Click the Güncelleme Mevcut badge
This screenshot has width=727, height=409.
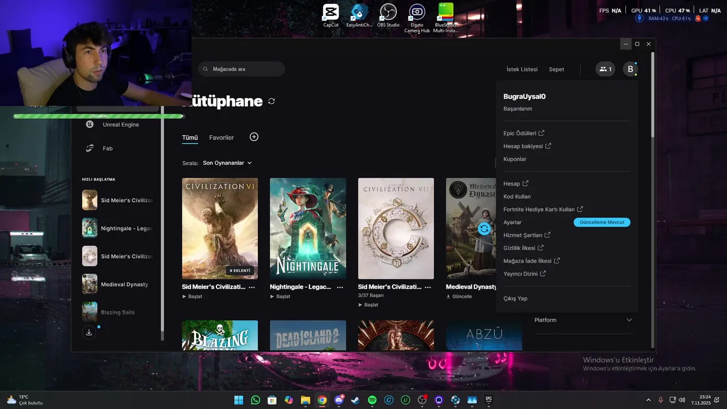click(602, 222)
